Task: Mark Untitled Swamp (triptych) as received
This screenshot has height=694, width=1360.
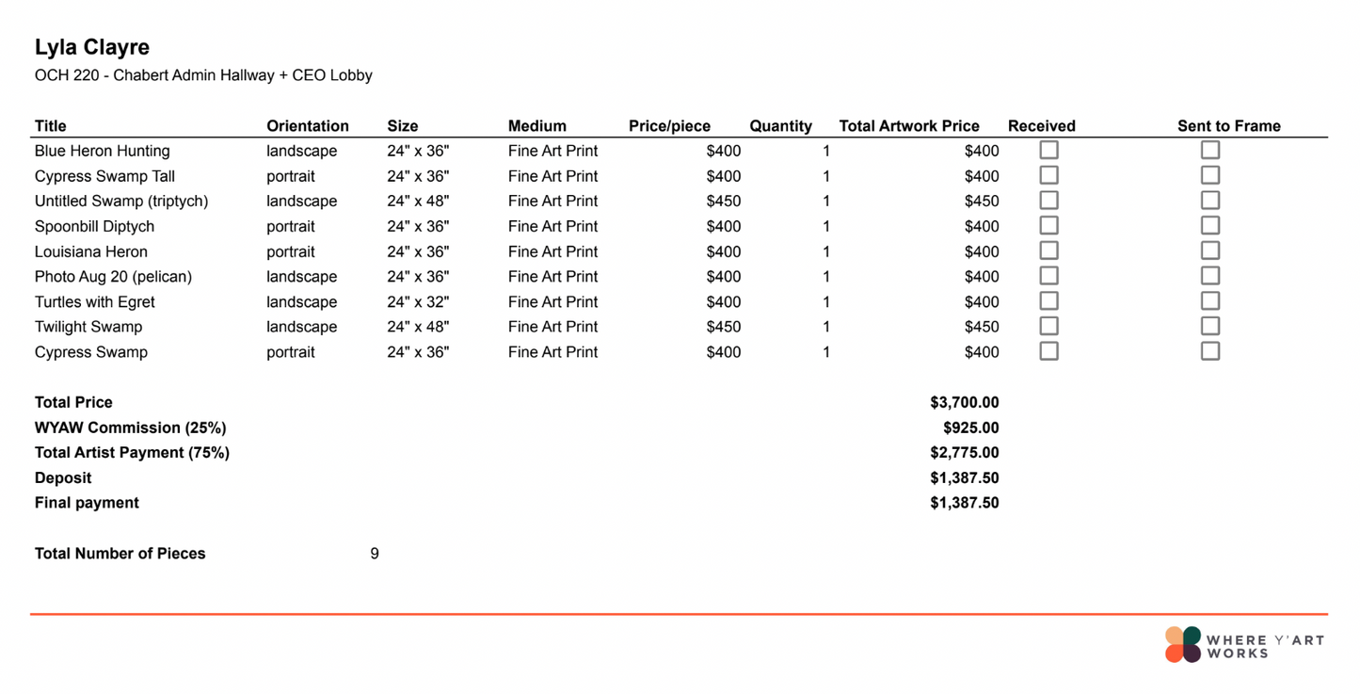Action: pos(1048,201)
